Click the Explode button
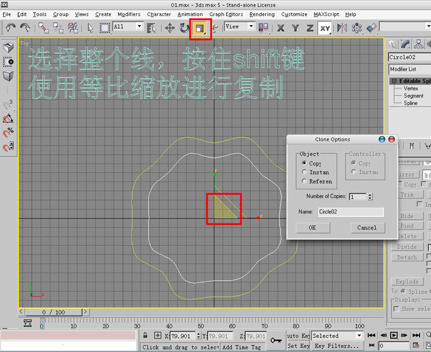The height and width of the screenshot is (352, 431). 407,282
